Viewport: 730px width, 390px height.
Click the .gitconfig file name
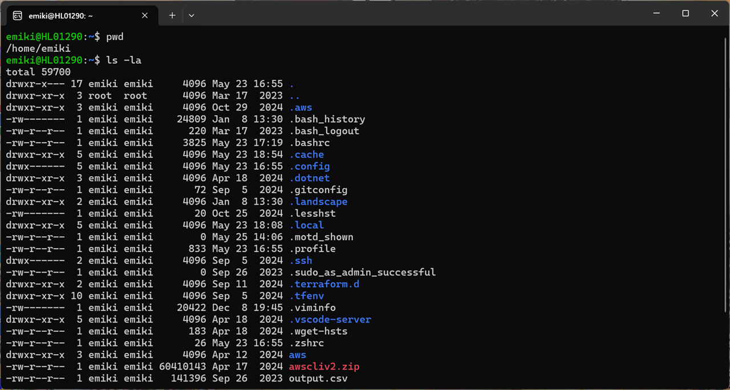point(318,190)
